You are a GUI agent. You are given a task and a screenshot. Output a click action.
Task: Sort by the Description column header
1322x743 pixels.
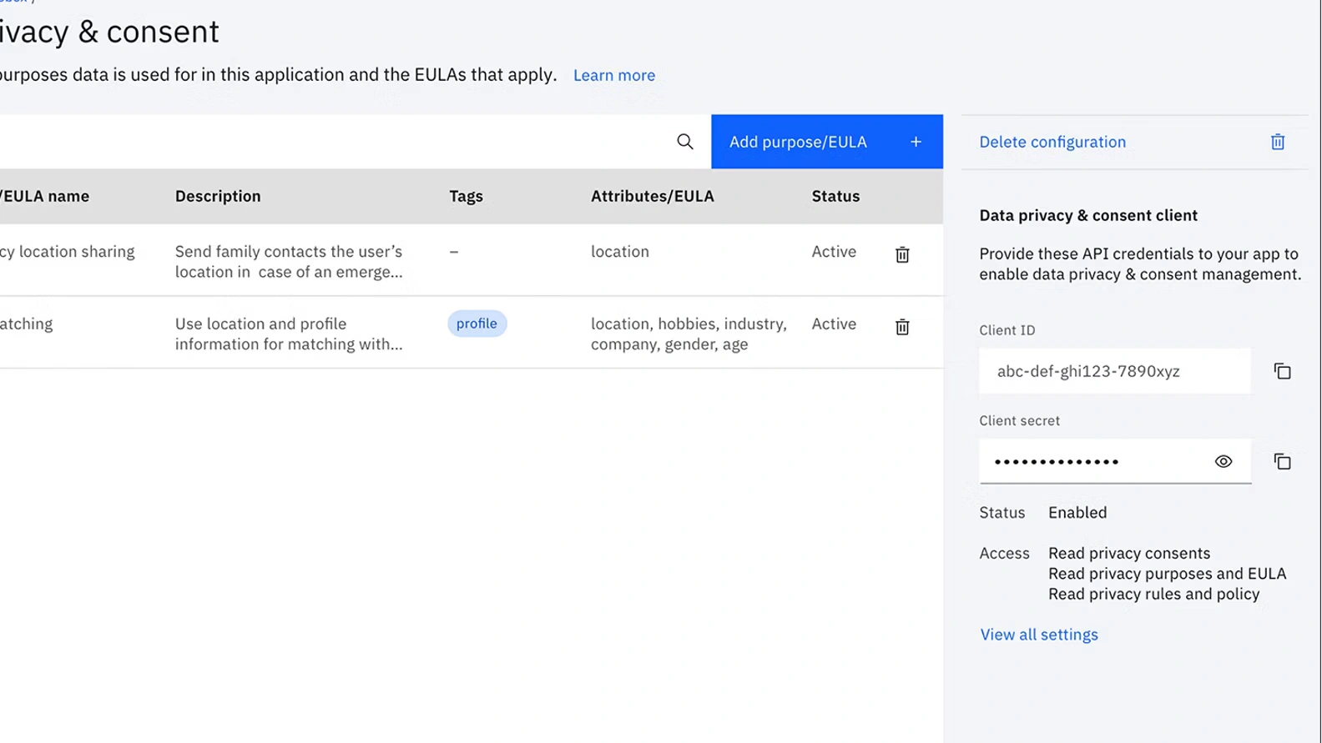pos(218,197)
